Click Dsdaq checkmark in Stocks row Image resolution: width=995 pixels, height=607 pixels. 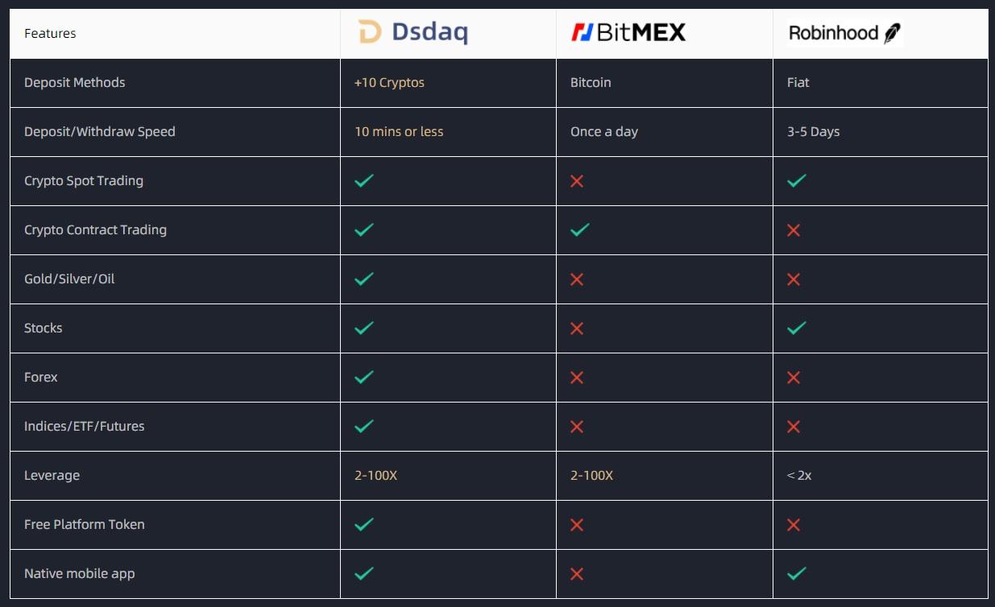point(364,328)
